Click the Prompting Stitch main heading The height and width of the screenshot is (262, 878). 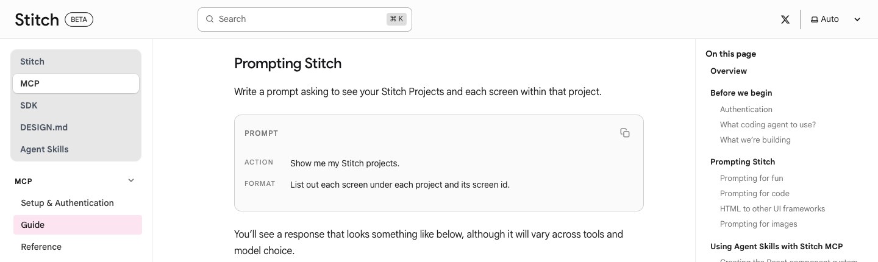[x=288, y=63]
